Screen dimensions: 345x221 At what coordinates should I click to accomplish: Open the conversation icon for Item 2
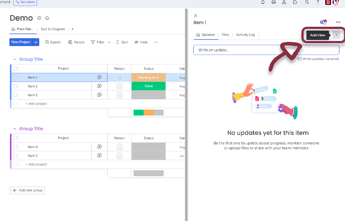pyautogui.click(x=99, y=86)
